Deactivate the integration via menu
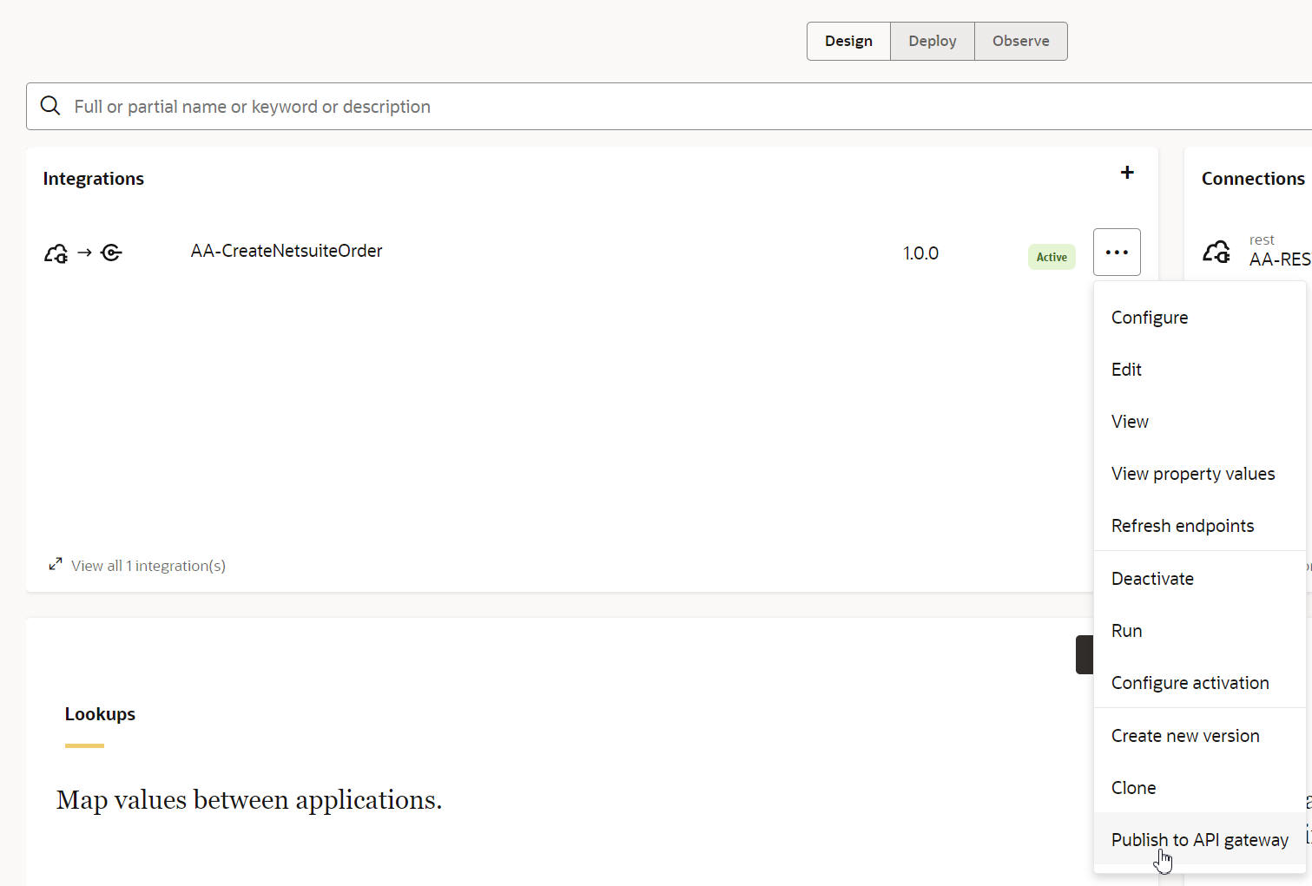Viewport: 1312px width, 886px height. 1152,579
